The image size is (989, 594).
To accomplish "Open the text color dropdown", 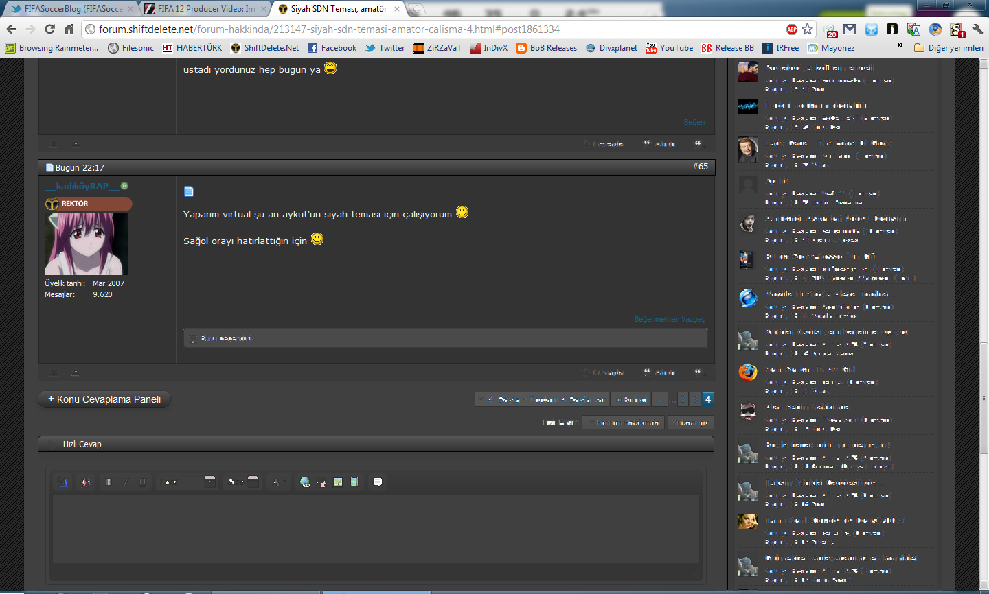I will point(279,482).
